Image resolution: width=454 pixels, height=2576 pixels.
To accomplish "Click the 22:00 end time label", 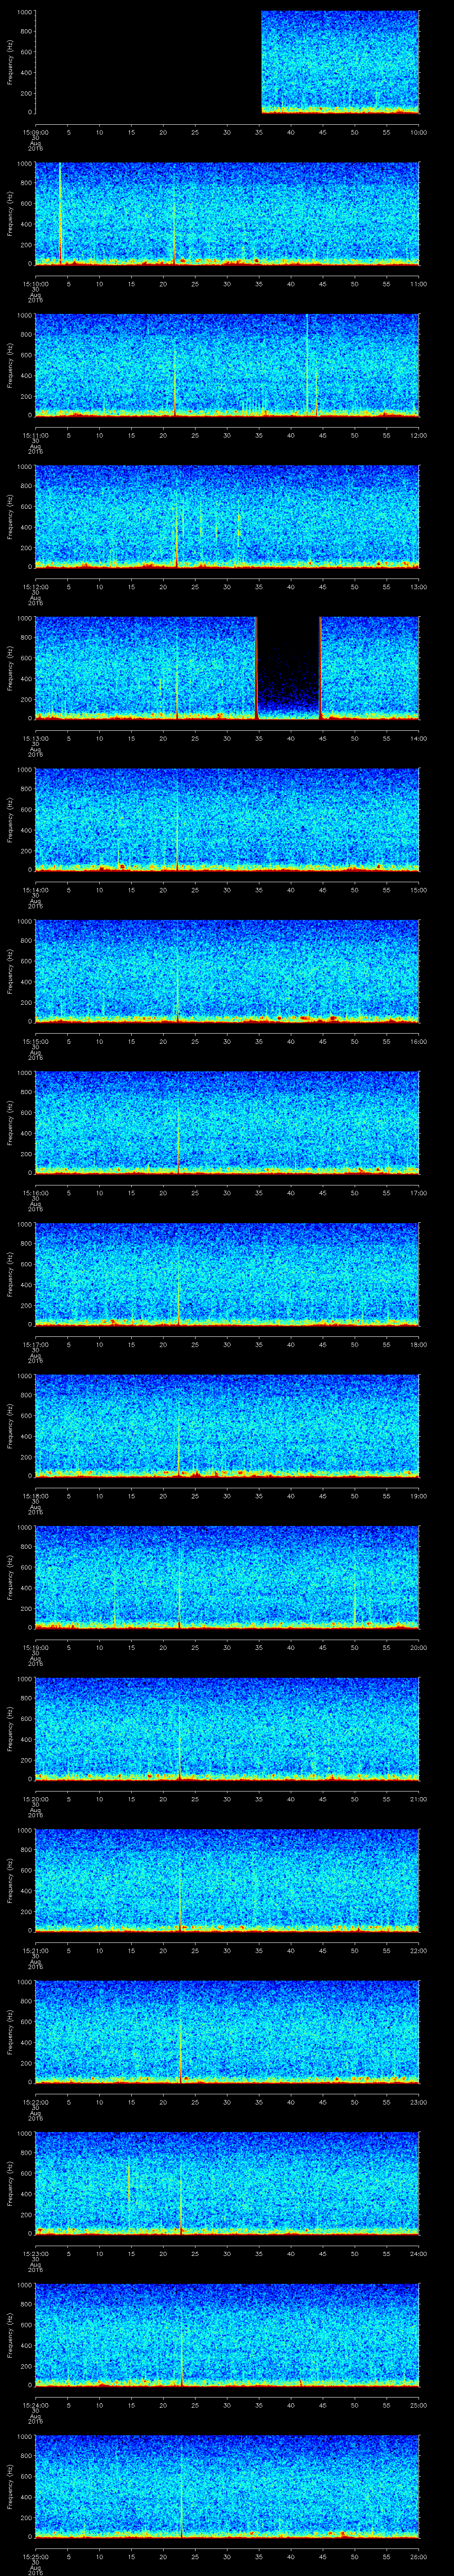I will pyautogui.click(x=418, y=1951).
